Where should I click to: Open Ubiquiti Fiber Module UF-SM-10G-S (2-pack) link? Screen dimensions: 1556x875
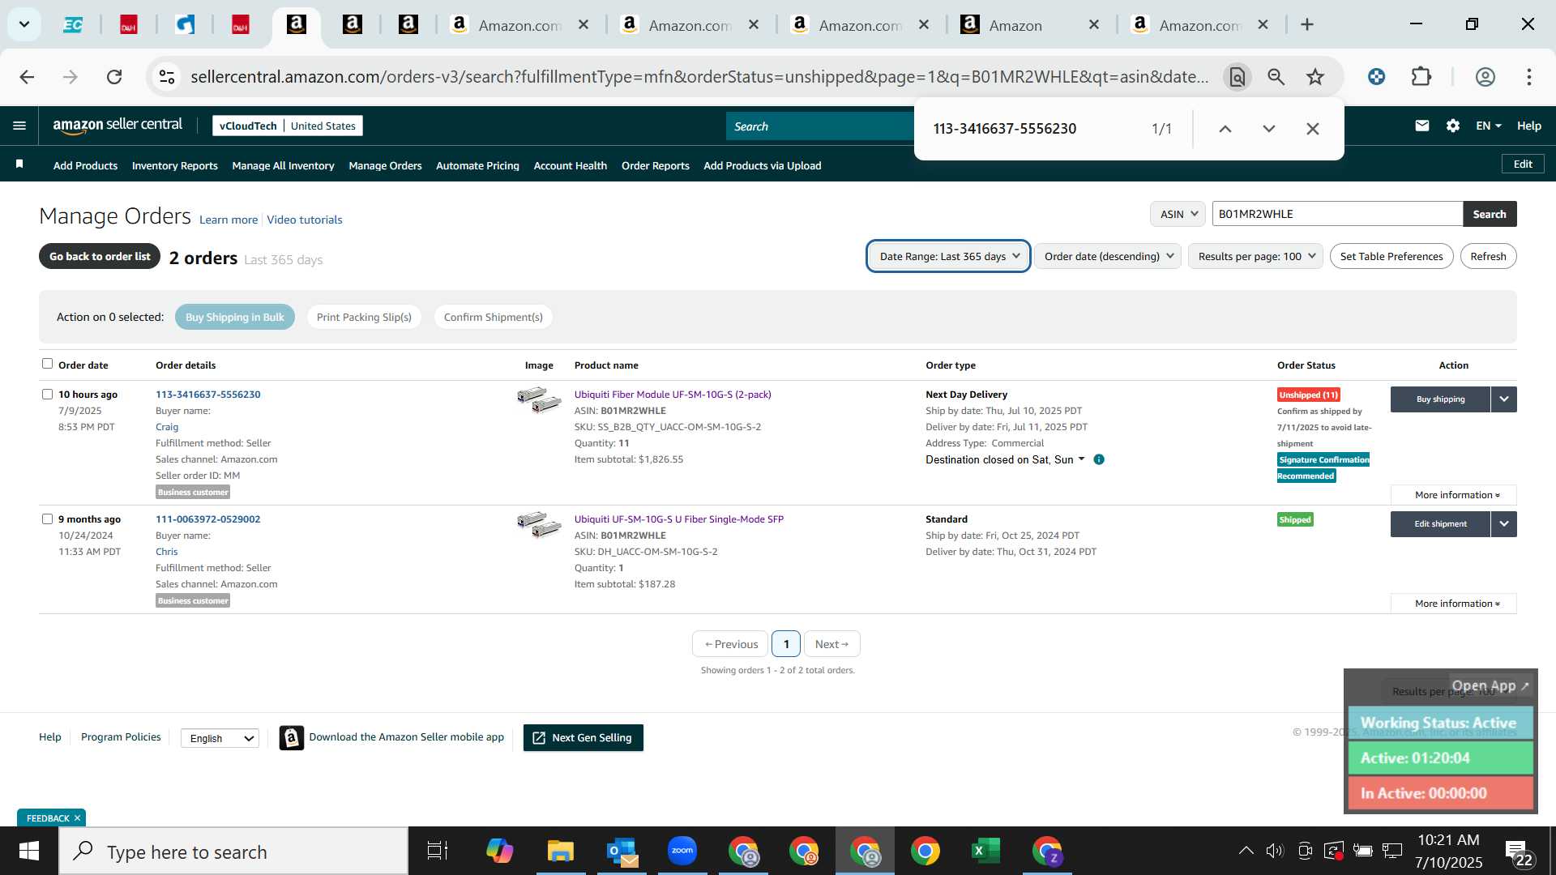[673, 395]
